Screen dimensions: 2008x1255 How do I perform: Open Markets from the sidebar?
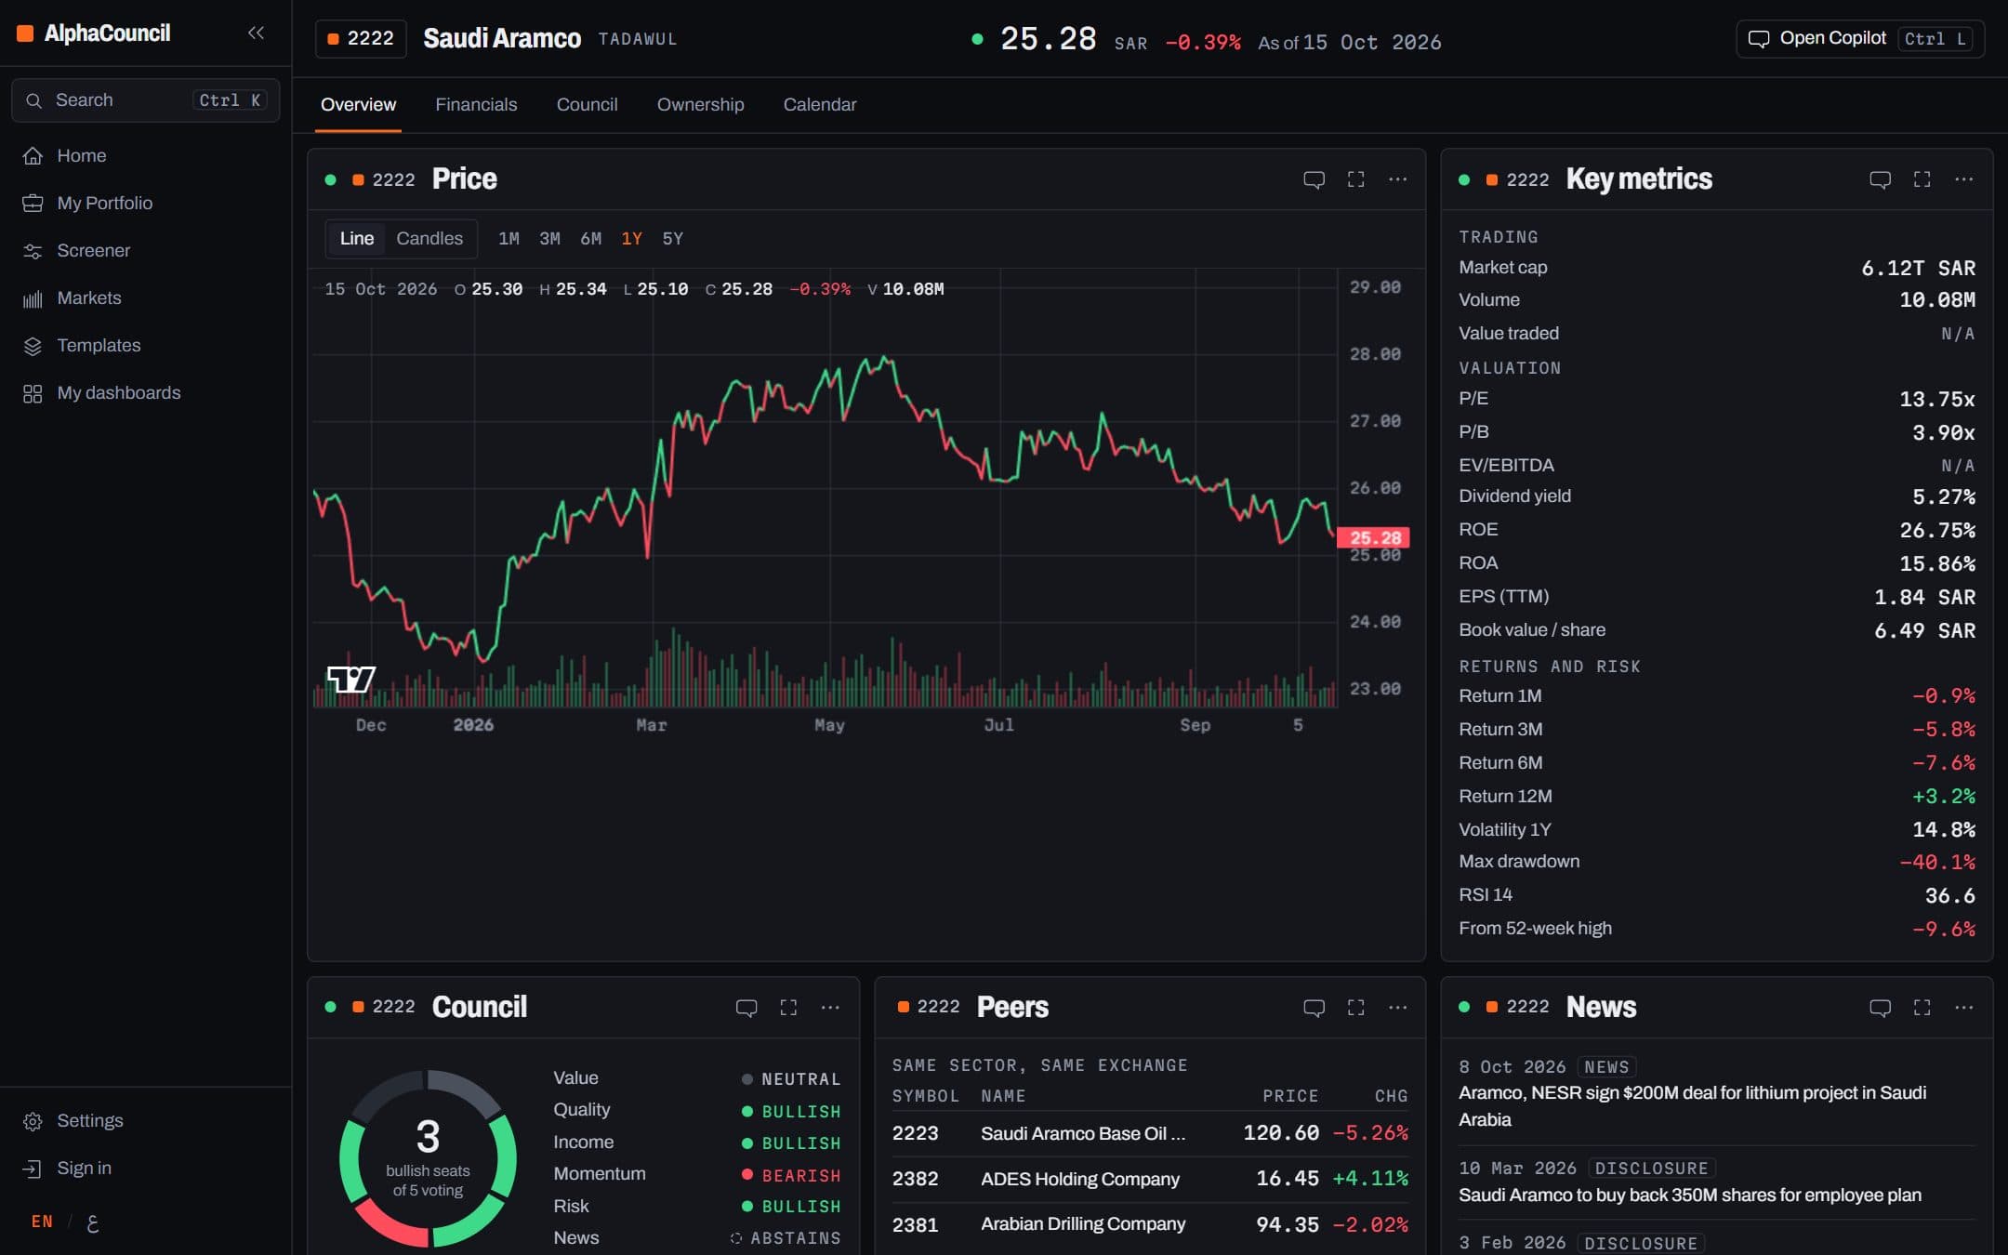click(146, 297)
